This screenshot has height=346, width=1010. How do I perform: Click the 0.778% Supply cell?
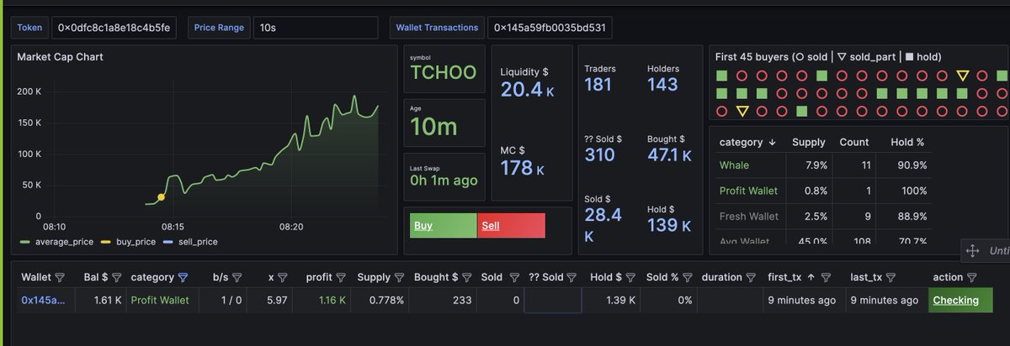(380, 300)
